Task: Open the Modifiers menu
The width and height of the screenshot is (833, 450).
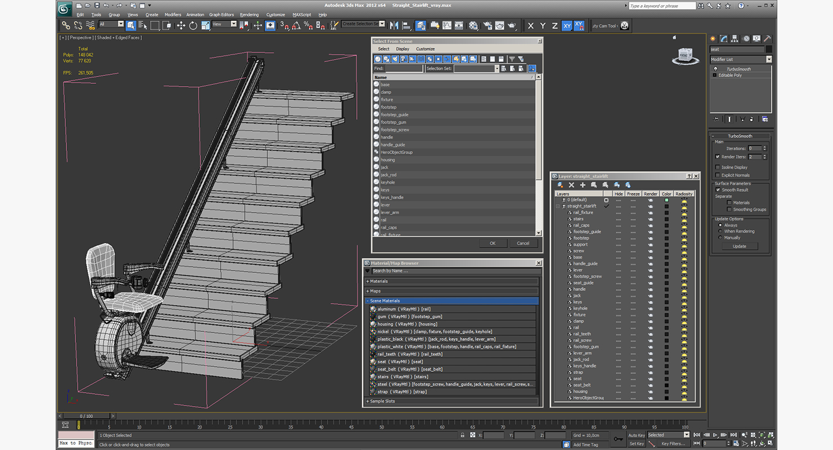Action: click(173, 15)
